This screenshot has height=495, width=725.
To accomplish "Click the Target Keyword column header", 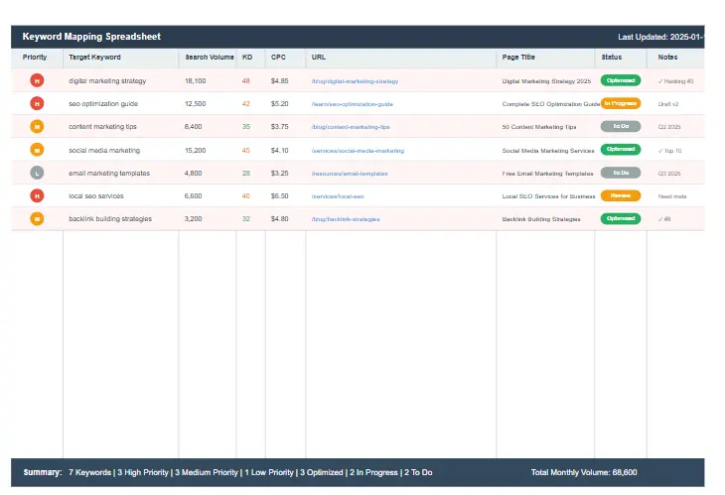I will pos(94,58).
